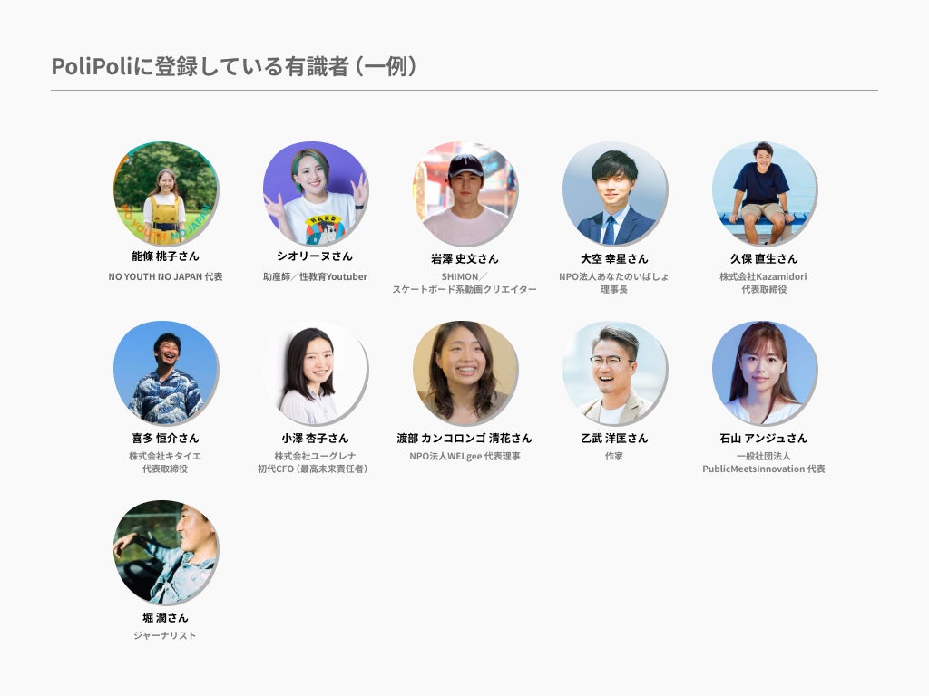This screenshot has width=929, height=696.
Task: Click the NO YOUTH NO JAPAN 代表 caption
Action: click(x=165, y=276)
